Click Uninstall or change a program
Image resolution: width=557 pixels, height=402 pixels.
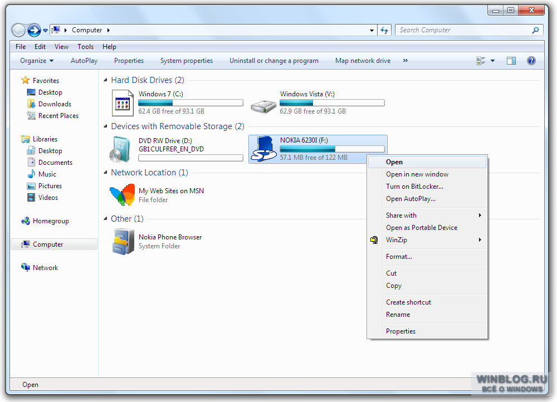pyautogui.click(x=274, y=61)
